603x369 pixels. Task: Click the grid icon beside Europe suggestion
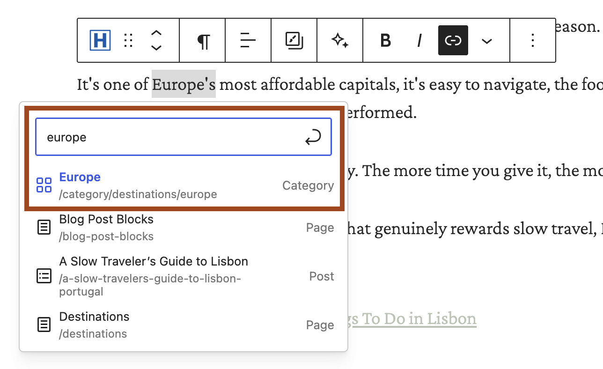44,185
